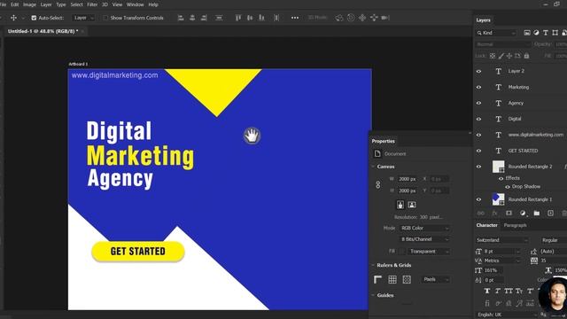Collapse Rulers & Grids section
567x319 pixels.
pos(373,265)
